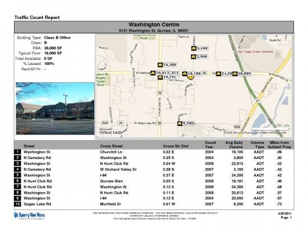Select row number badge 9 in table
The image size is (308, 238).
(17, 198)
